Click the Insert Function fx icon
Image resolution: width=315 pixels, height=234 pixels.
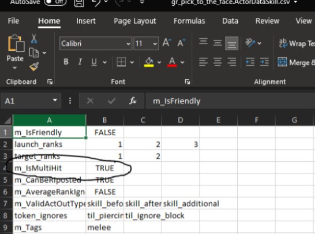coord(133,101)
